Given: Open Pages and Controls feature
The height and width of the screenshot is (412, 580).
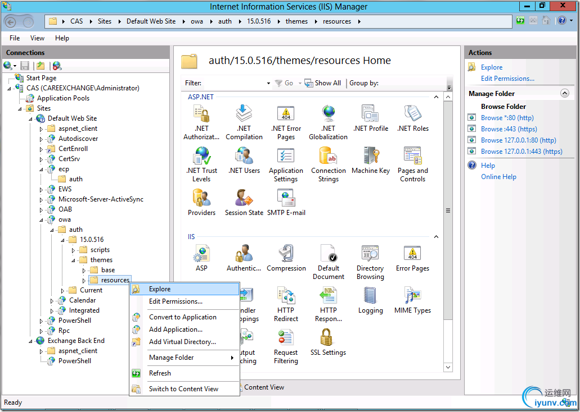Looking at the screenshot, I should click(x=413, y=164).
